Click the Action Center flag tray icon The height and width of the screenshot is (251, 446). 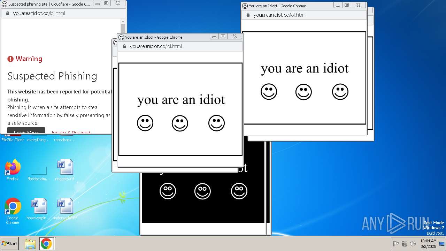point(396,244)
